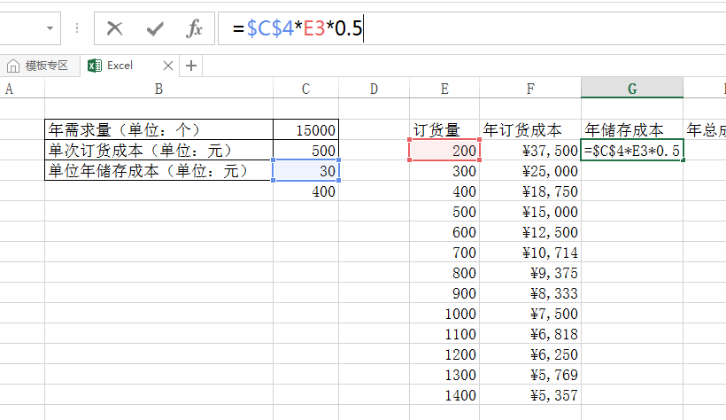Screen dimensions: 726x420
Task: Select cell C3 with value 500
Action: coord(305,151)
